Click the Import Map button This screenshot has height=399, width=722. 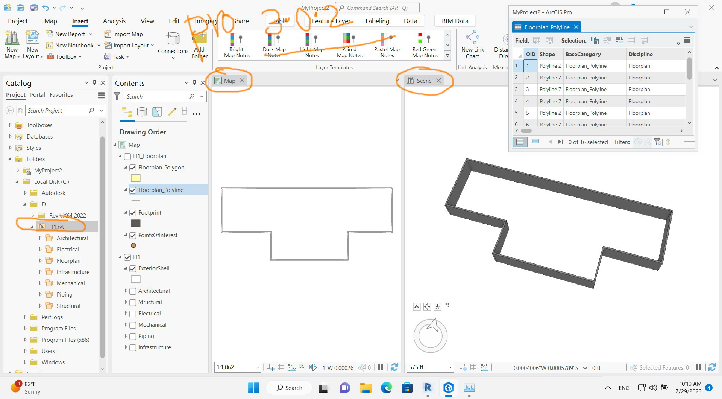pos(123,34)
